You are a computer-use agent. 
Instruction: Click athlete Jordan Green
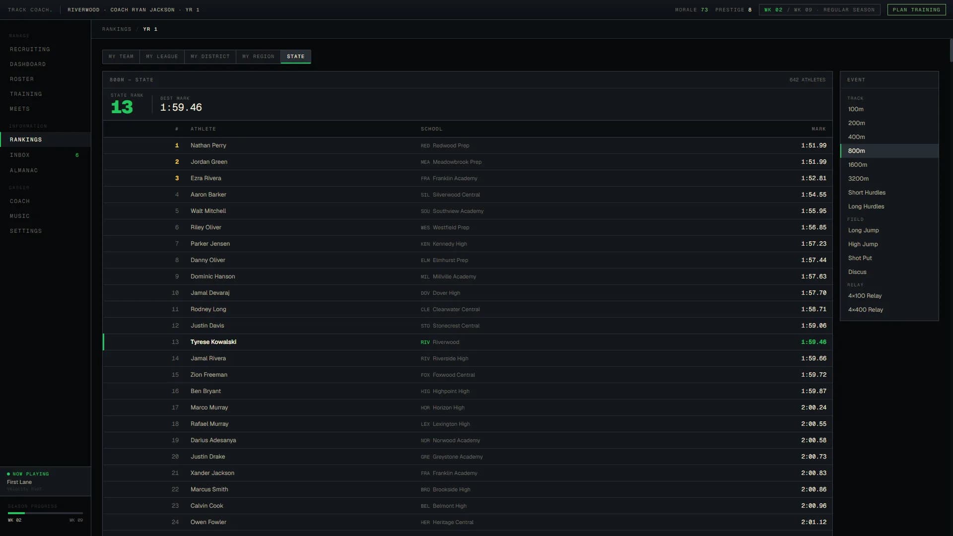pos(209,162)
